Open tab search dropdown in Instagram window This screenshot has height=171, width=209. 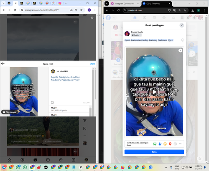pyautogui.click(x=3, y=3)
